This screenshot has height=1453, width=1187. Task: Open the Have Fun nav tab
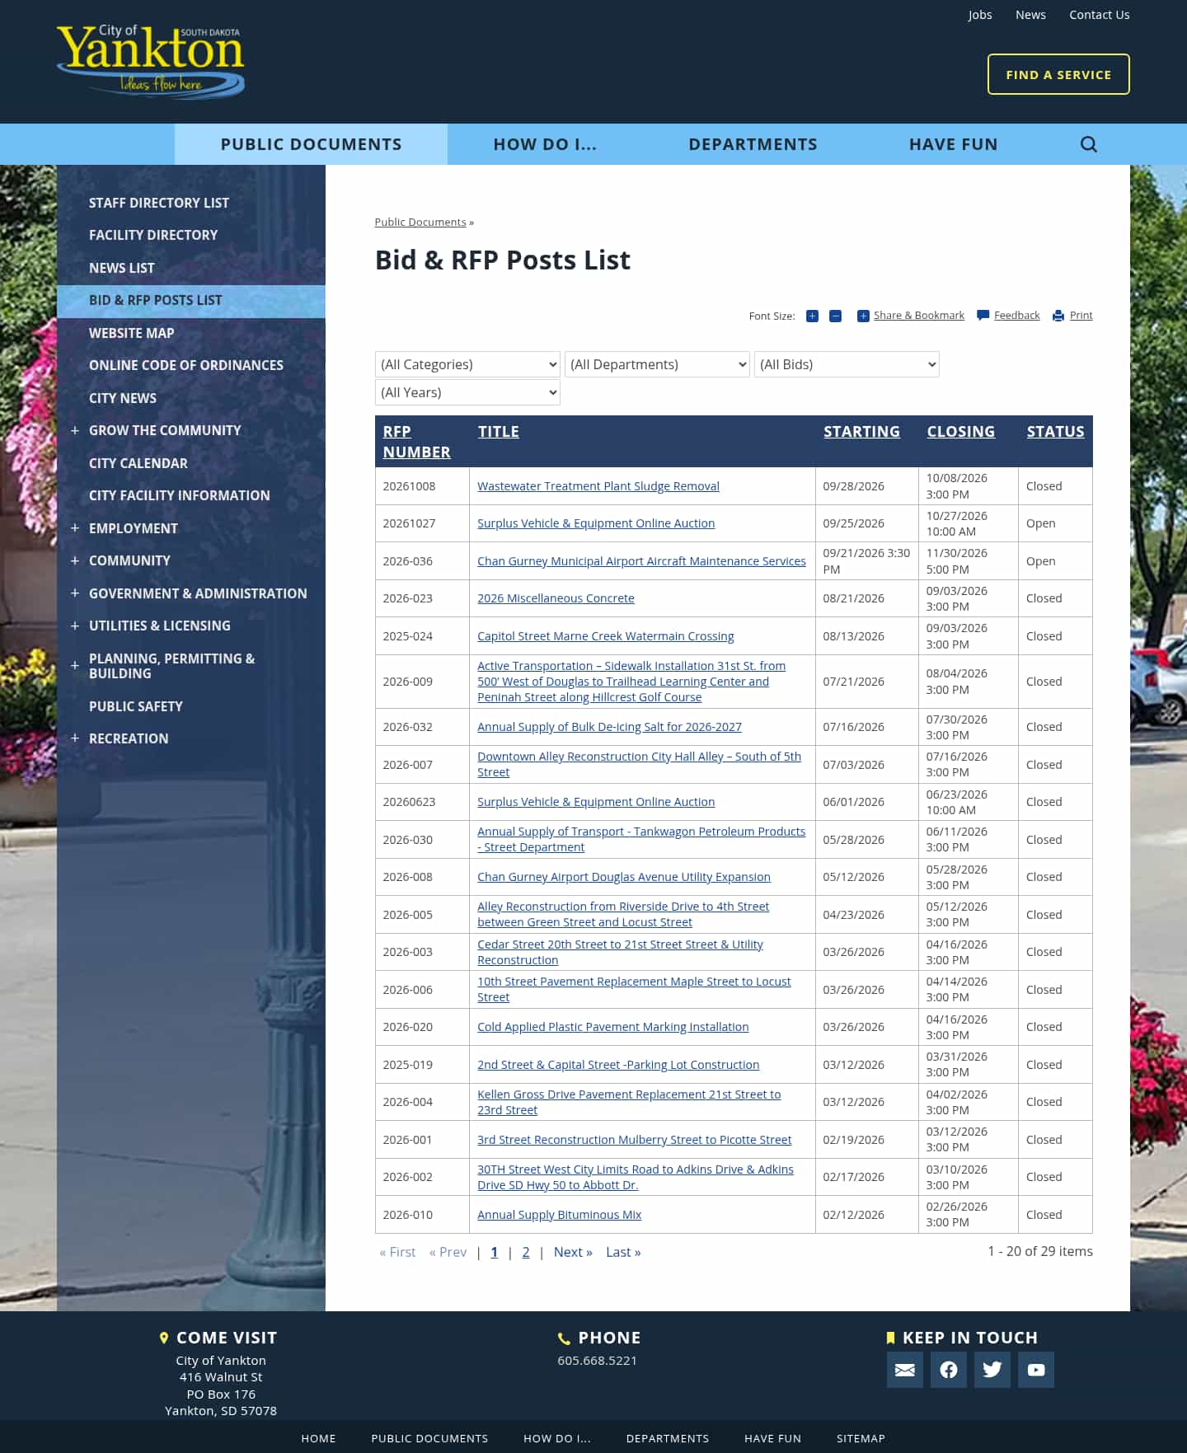tap(953, 144)
